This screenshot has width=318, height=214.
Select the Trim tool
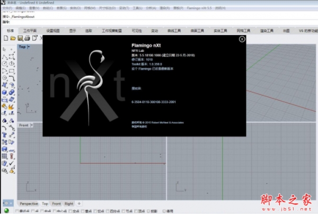tap(4, 113)
